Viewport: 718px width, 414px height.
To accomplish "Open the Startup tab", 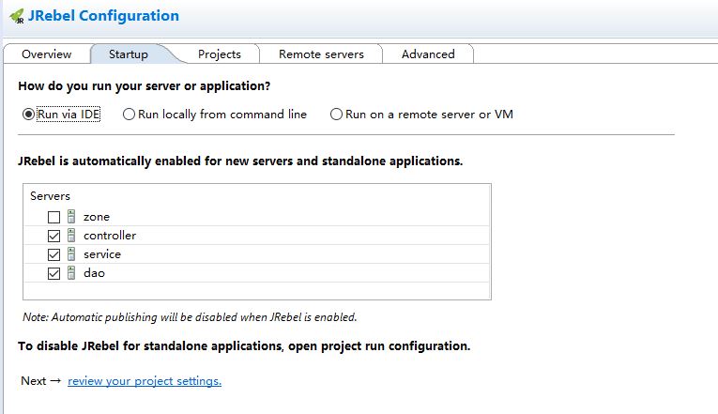I will click(x=129, y=54).
